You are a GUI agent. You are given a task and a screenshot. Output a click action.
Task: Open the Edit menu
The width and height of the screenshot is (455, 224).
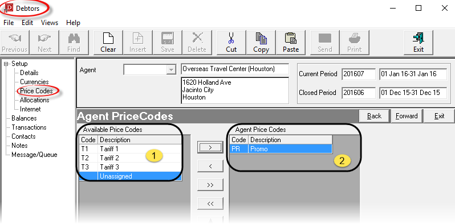click(x=27, y=23)
